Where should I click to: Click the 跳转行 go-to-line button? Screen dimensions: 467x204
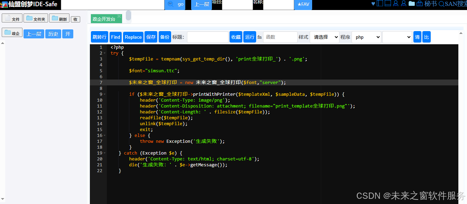pos(100,37)
